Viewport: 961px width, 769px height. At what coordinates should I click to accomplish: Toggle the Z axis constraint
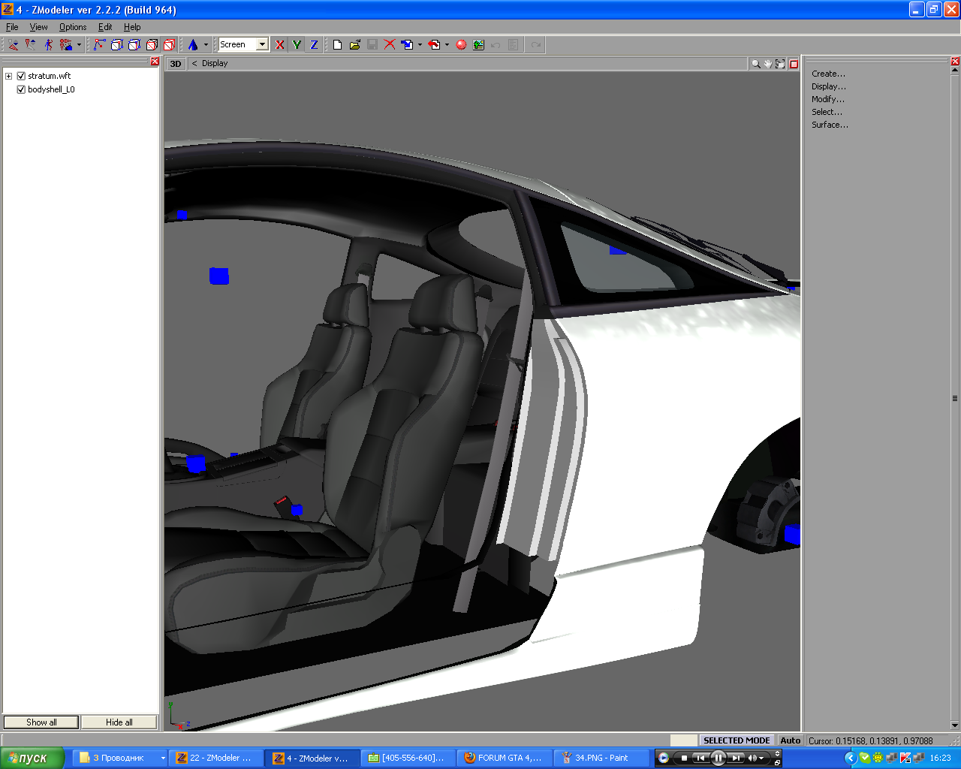[314, 45]
